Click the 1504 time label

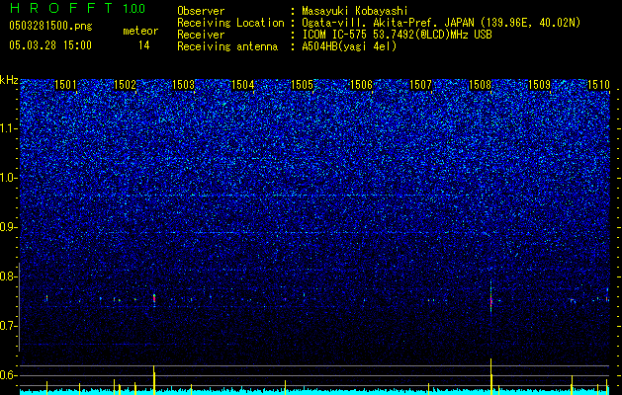coord(243,85)
